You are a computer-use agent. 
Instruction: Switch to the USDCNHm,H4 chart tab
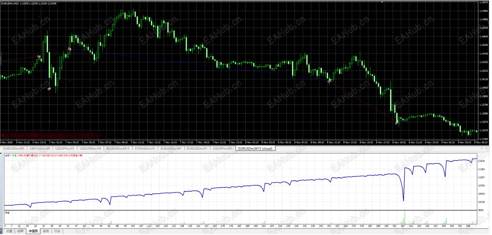click(x=90, y=149)
